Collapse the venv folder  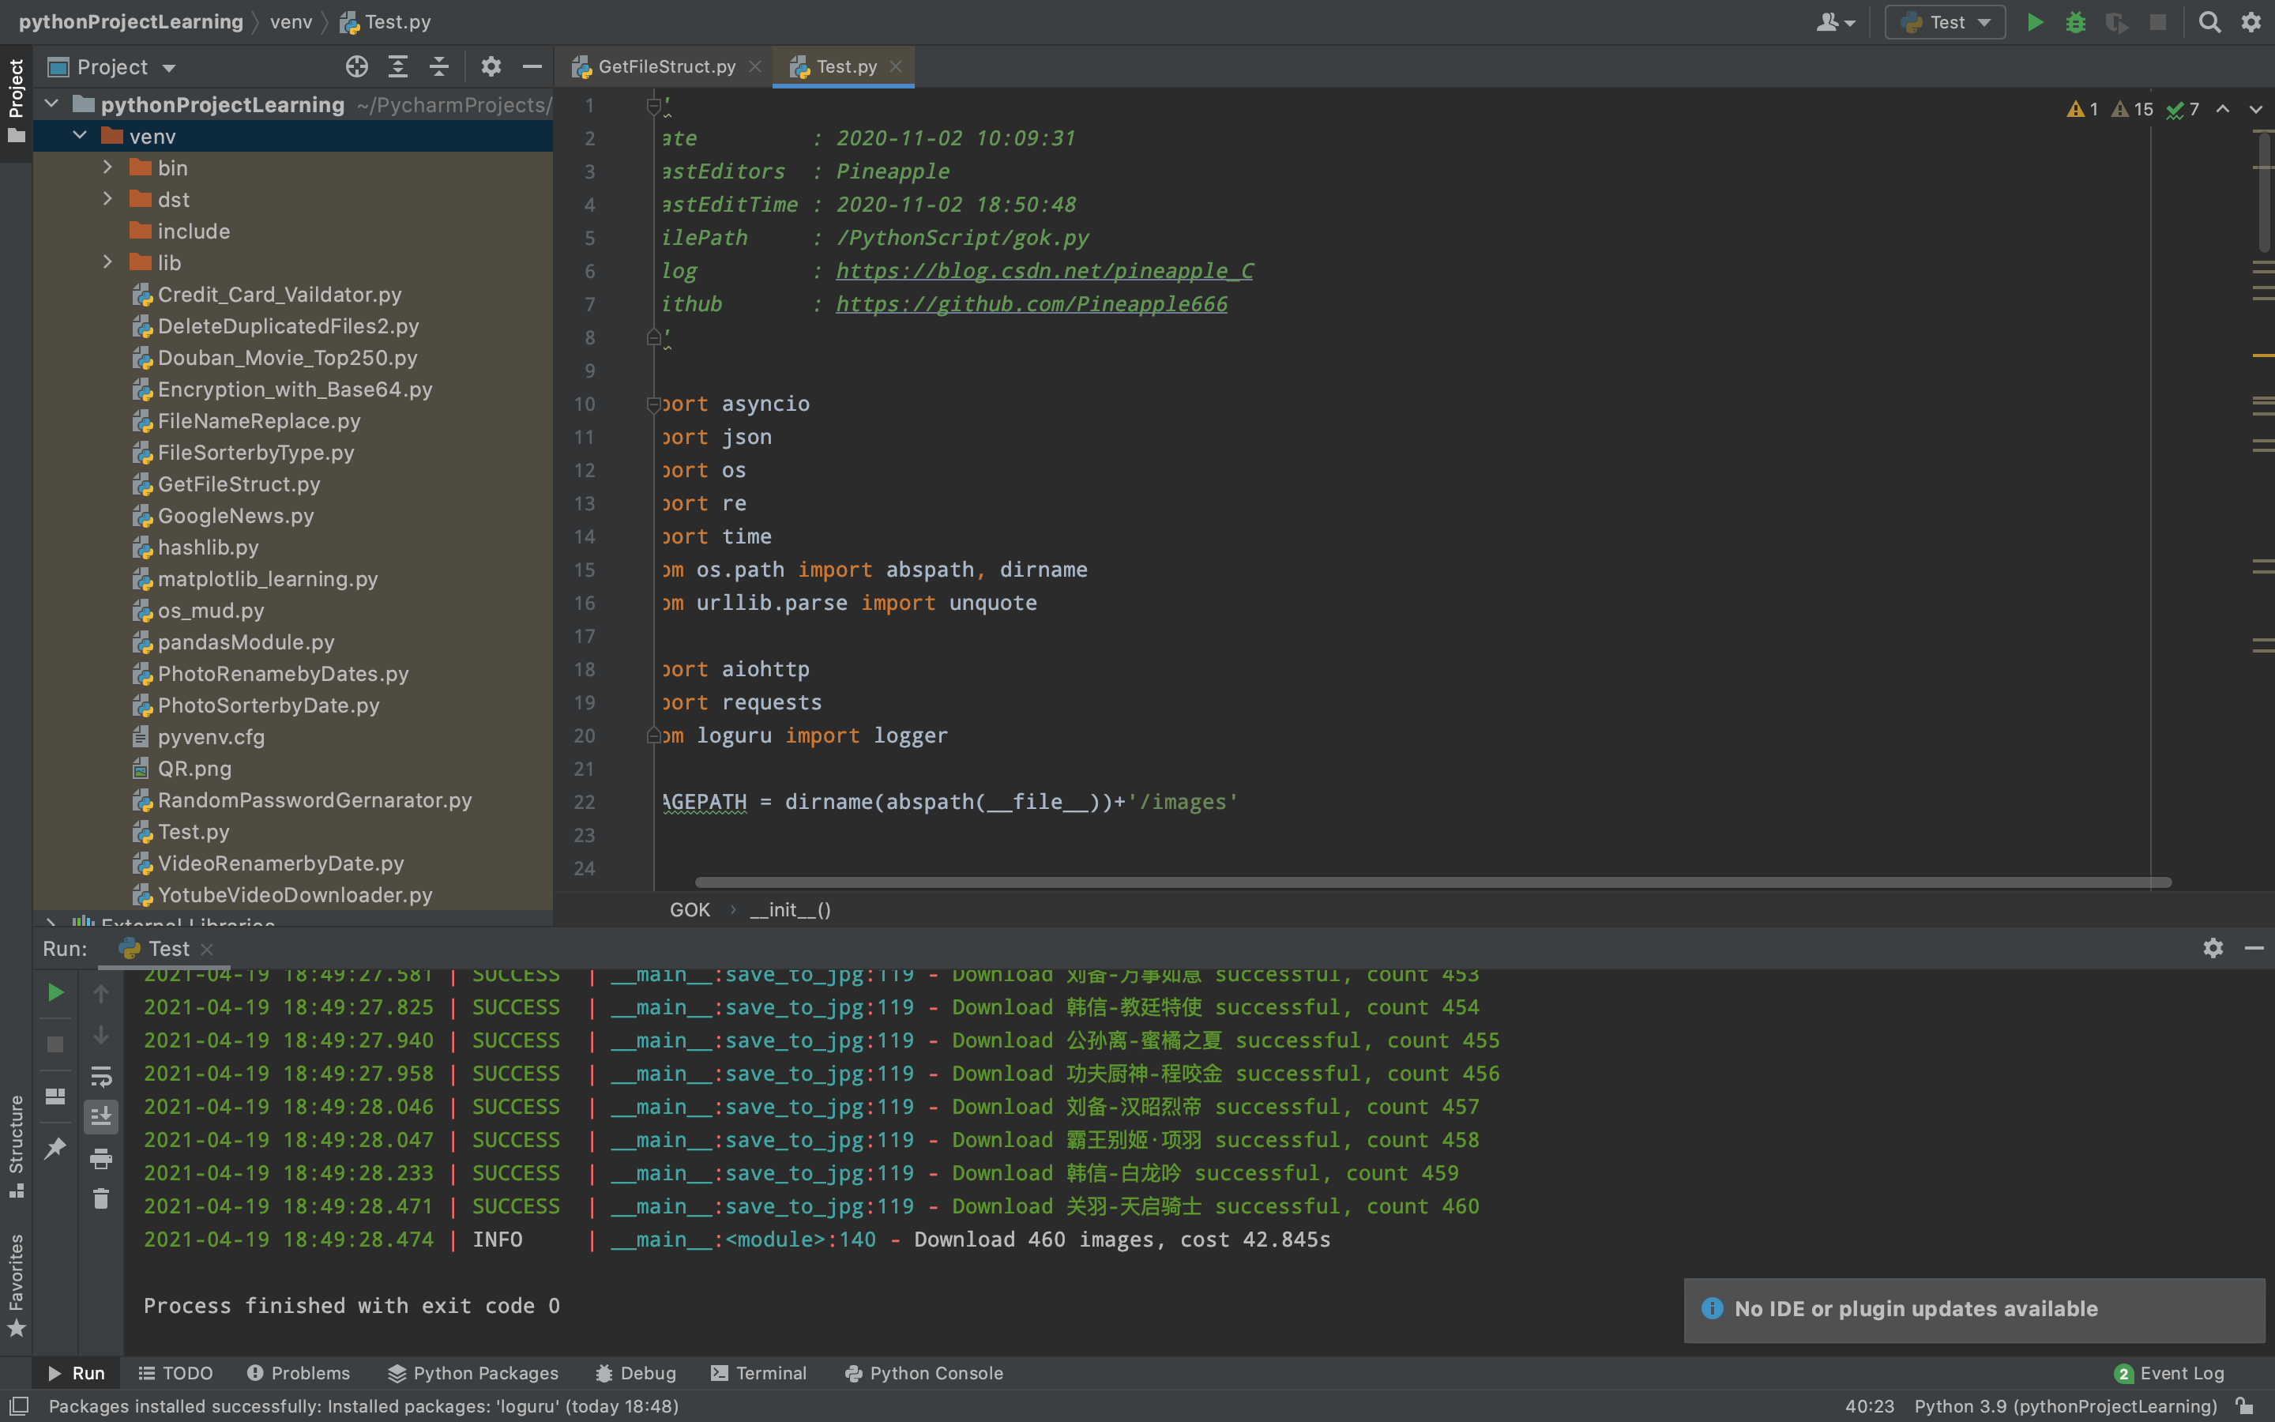pyautogui.click(x=81, y=137)
